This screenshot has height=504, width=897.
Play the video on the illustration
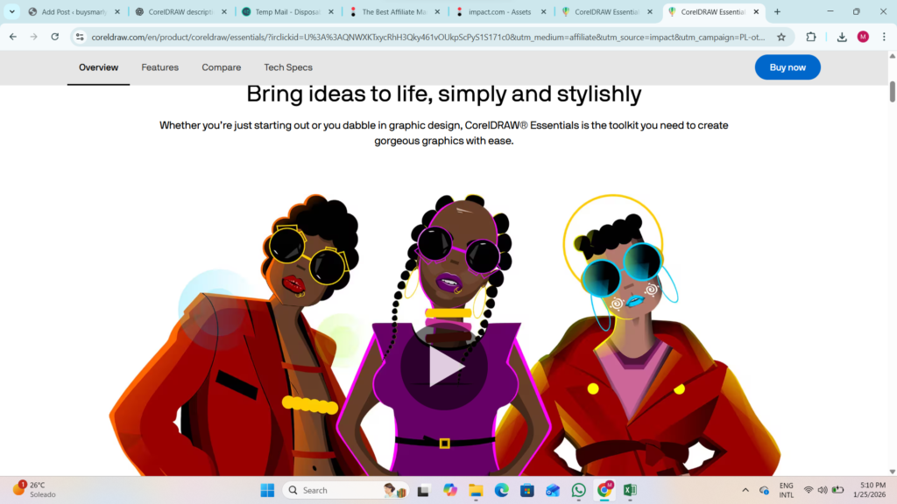(x=444, y=368)
